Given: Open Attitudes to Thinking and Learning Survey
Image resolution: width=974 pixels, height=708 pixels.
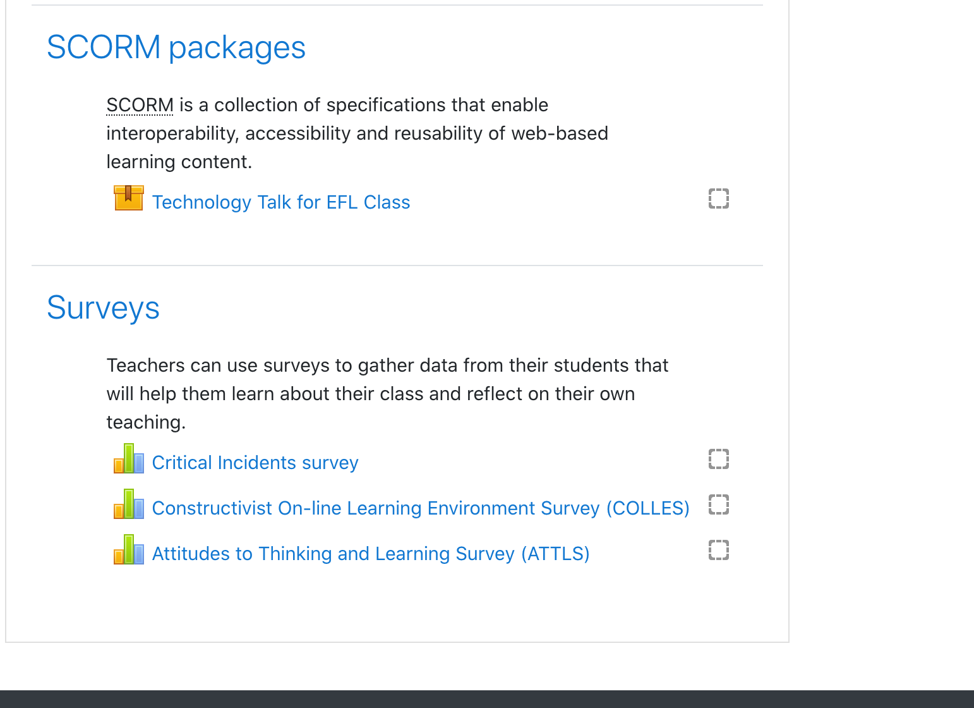Looking at the screenshot, I should (x=371, y=554).
